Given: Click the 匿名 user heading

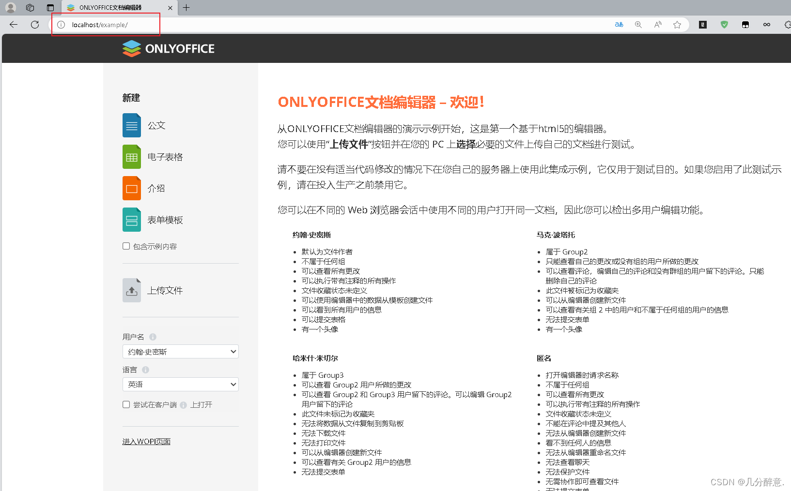Looking at the screenshot, I should (x=544, y=358).
